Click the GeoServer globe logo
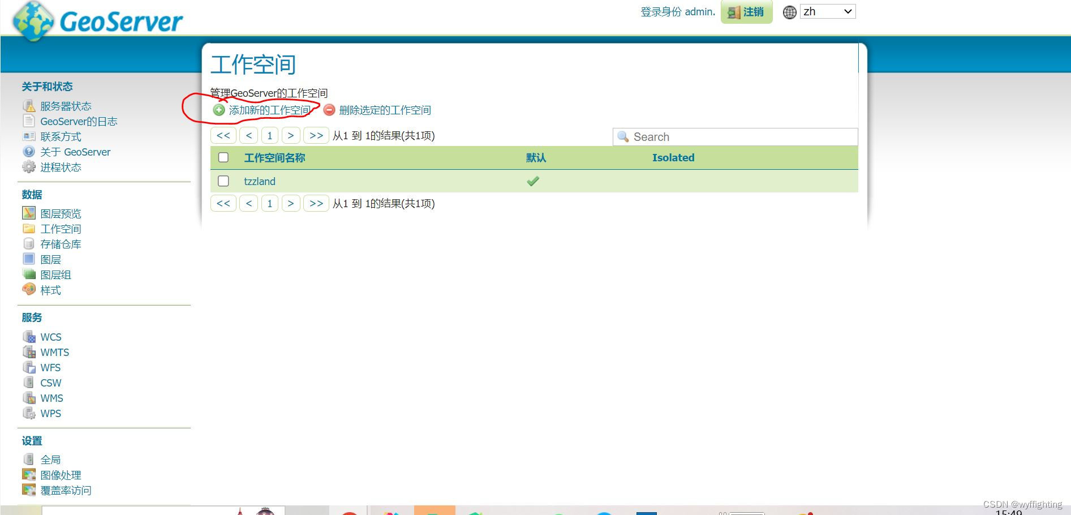This screenshot has width=1071, height=515. (33, 21)
